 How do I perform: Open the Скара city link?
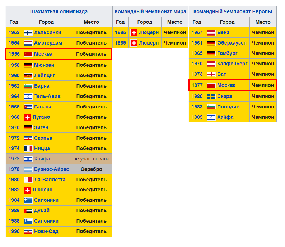[224, 97]
